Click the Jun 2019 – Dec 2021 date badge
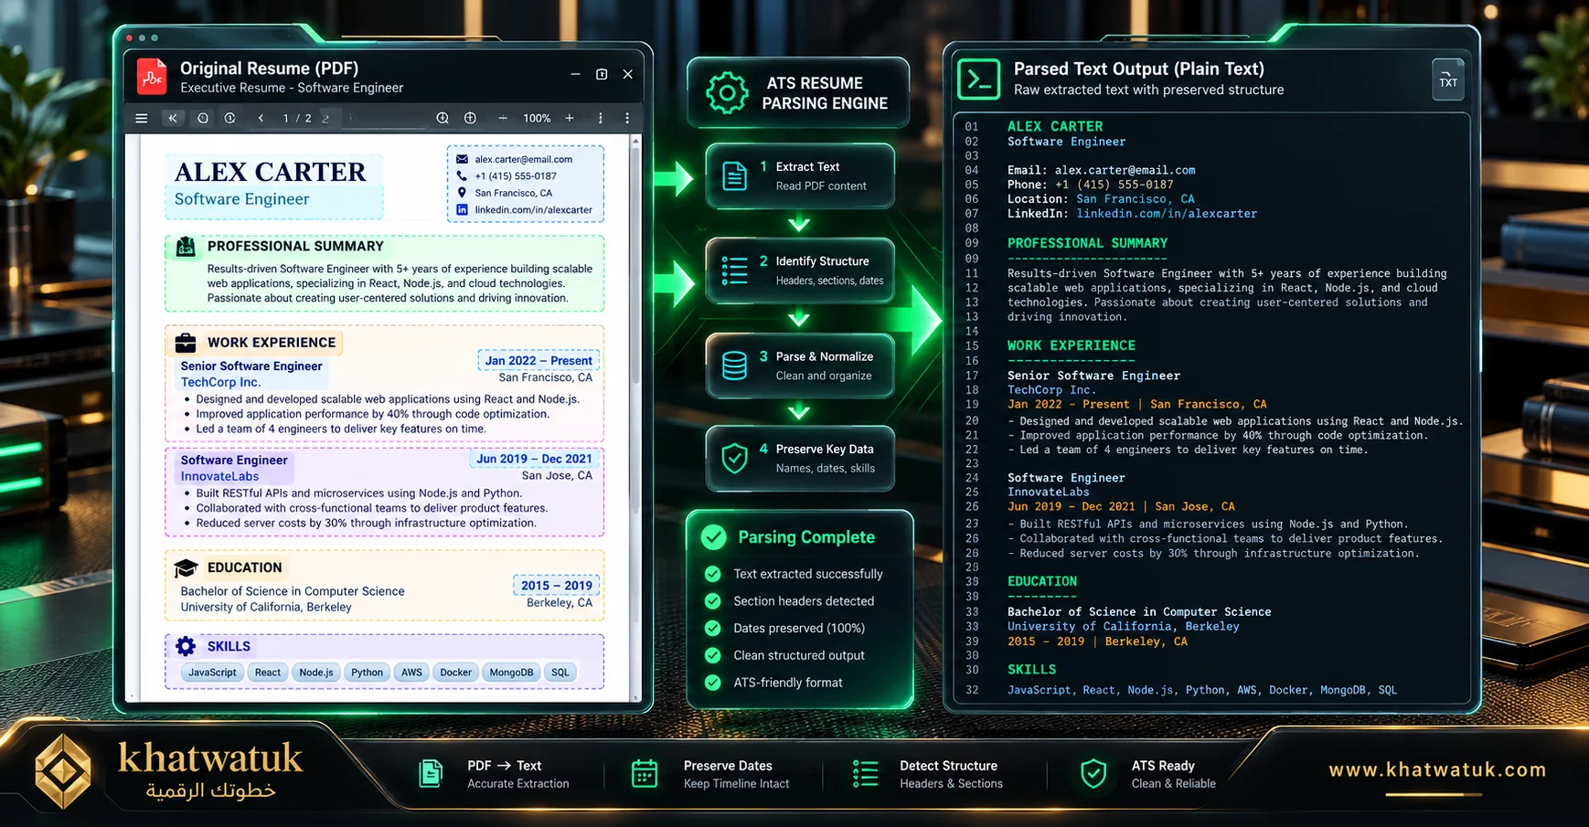 [534, 459]
